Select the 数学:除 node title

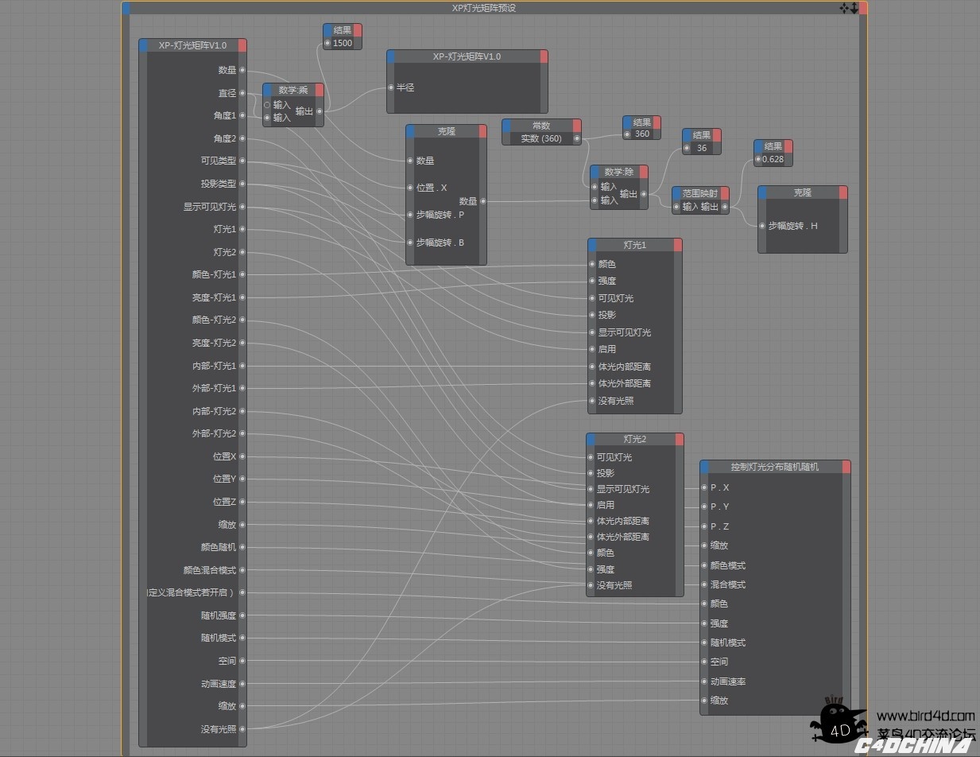coord(619,172)
